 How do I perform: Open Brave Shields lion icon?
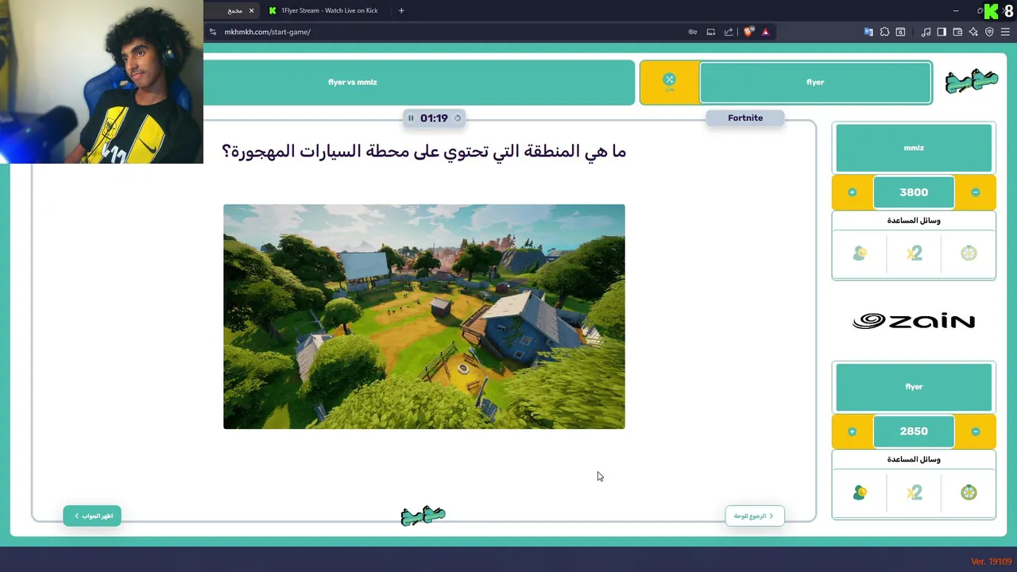point(748,32)
